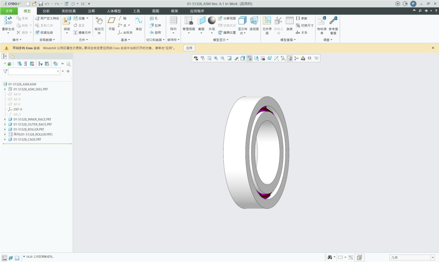Image resolution: width=439 pixels, height=262 pixels.
Task: Open the 文件 (File) menu
Action: tap(9, 11)
